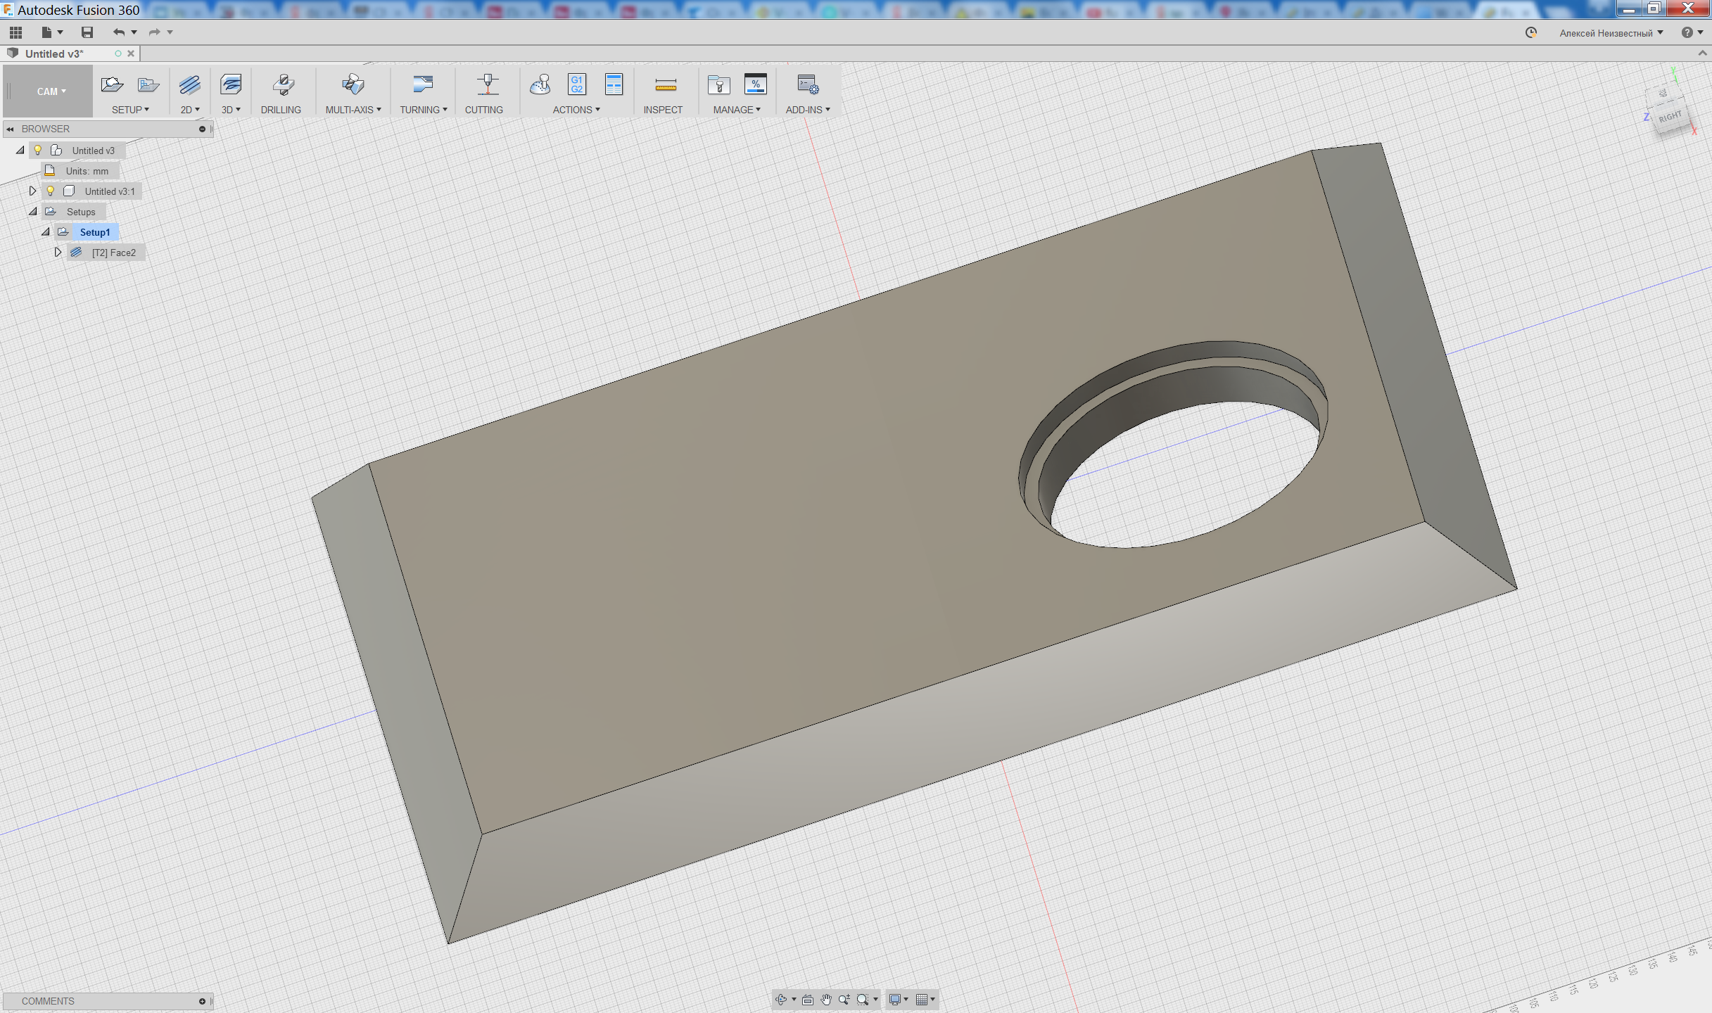Open the Tool Library icon
The image size is (1712, 1013).
pos(718,85)
